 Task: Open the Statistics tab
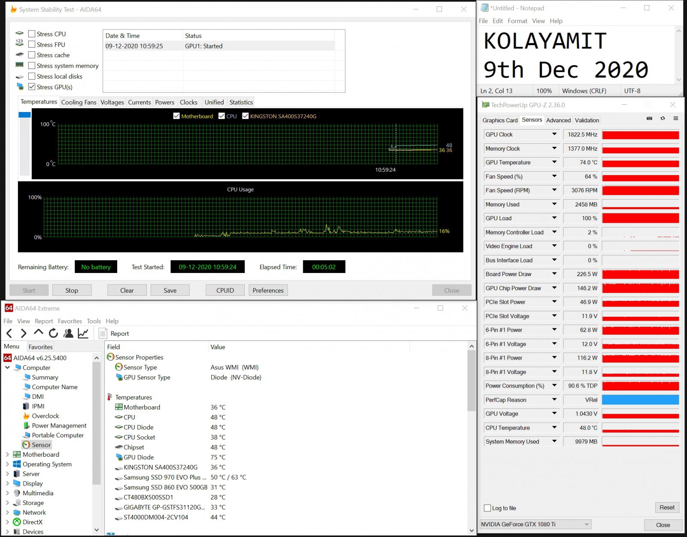coord(241,102)
